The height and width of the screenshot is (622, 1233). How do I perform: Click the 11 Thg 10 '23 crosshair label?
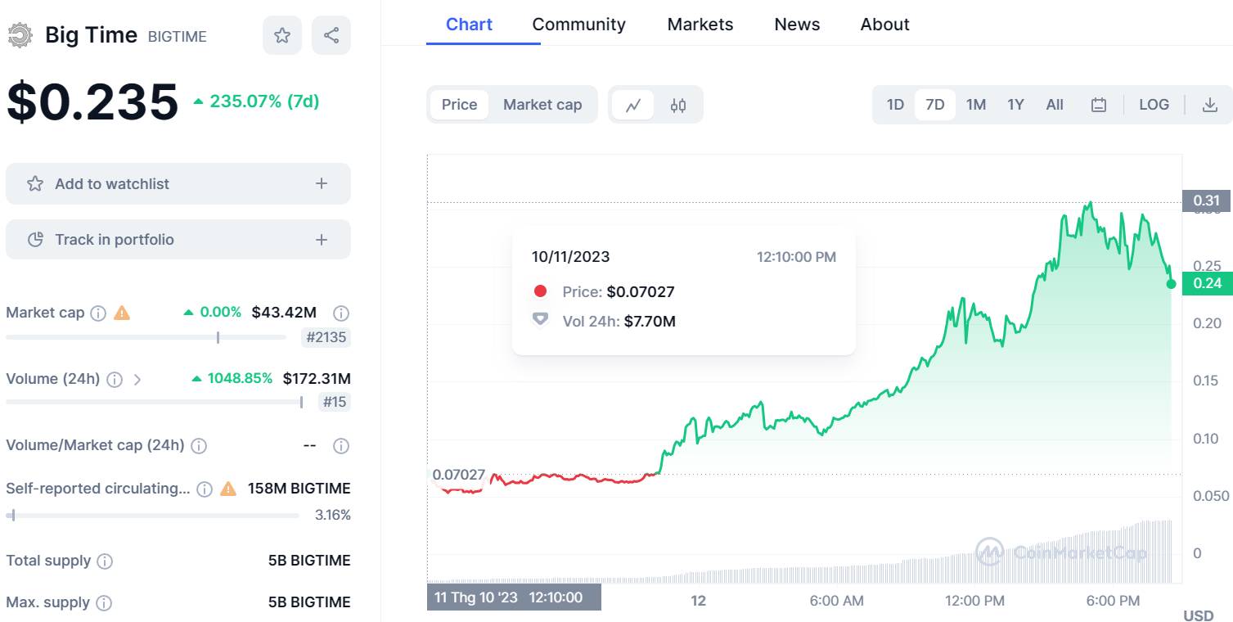(514, 597)
